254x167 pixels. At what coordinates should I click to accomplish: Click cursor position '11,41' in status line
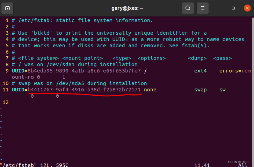click(202, 165)
